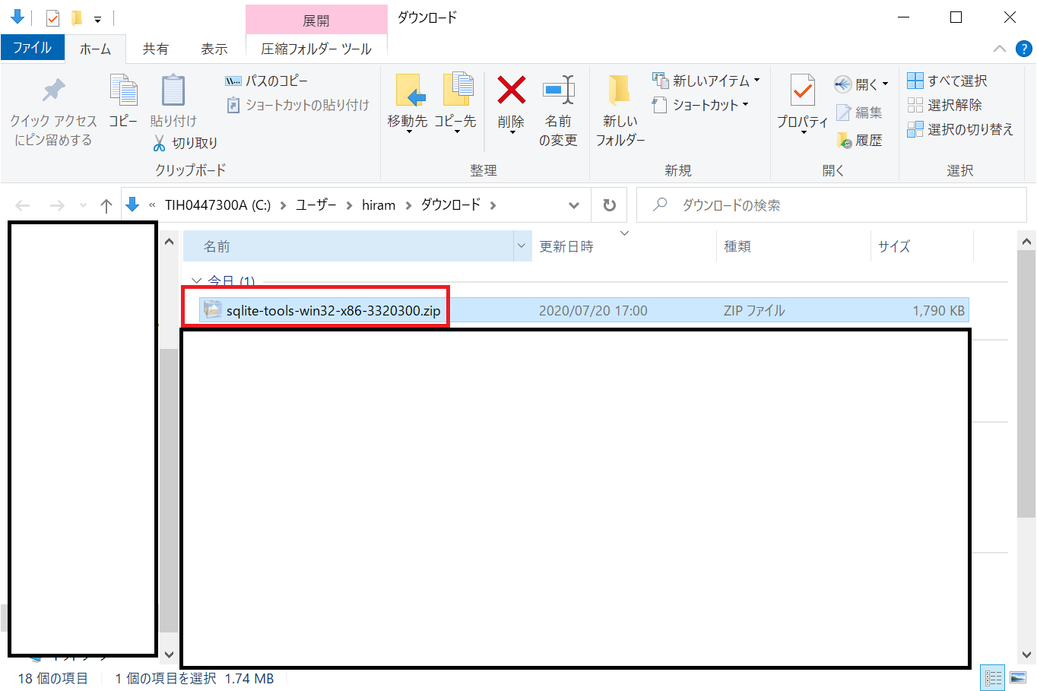Switch to Large icons view in status bar
The width and height of the screenshot is (1037, 691).
(1017, 677)
